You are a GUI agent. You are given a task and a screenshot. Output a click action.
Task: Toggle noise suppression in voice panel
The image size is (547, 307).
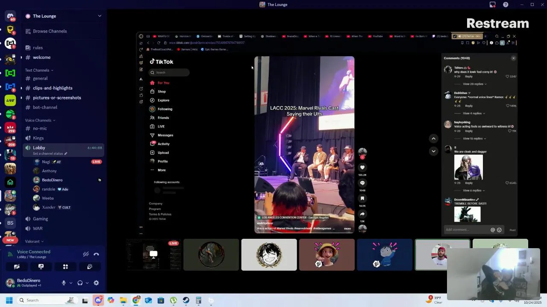click(86, 254)
